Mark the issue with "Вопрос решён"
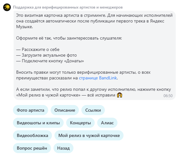Screen dimensions: 190x155 [32, 148]
